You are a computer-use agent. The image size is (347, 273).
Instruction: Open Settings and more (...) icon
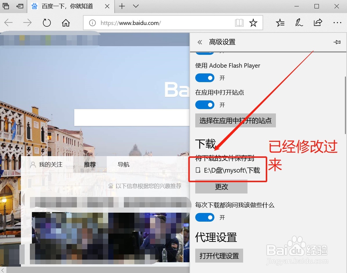(337, 23)
